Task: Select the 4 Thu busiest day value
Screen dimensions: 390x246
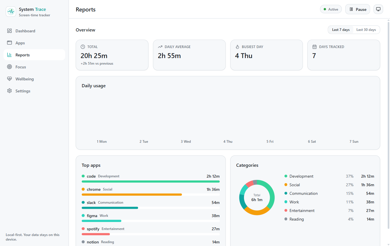Action: point(244,56)
